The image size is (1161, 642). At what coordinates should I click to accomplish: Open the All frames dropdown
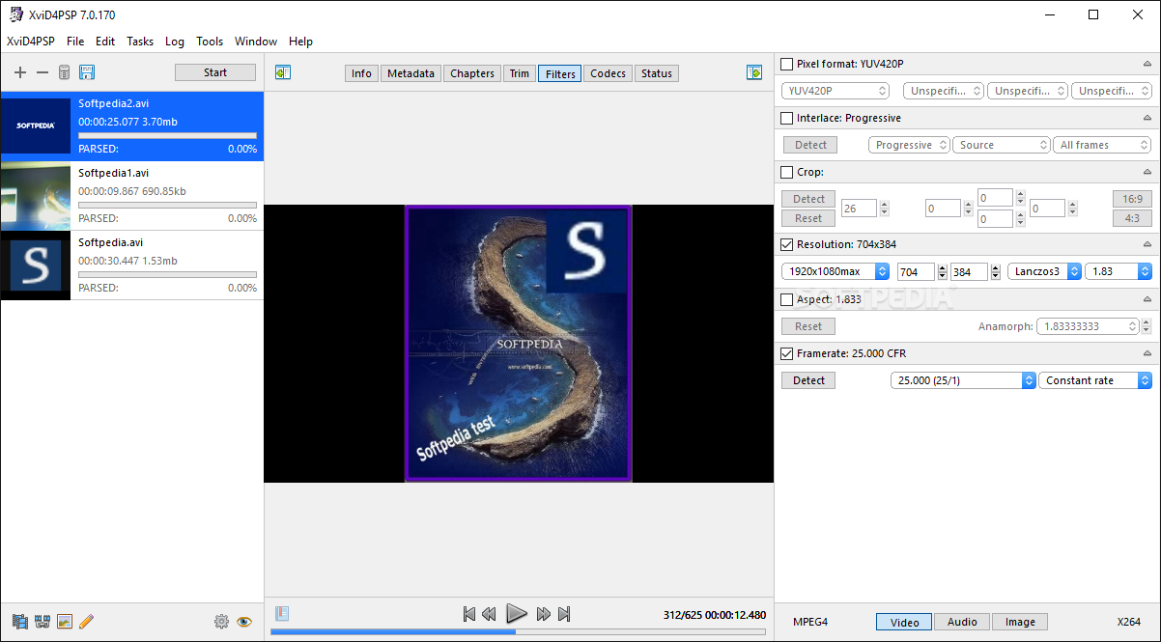pos(1102,145)
